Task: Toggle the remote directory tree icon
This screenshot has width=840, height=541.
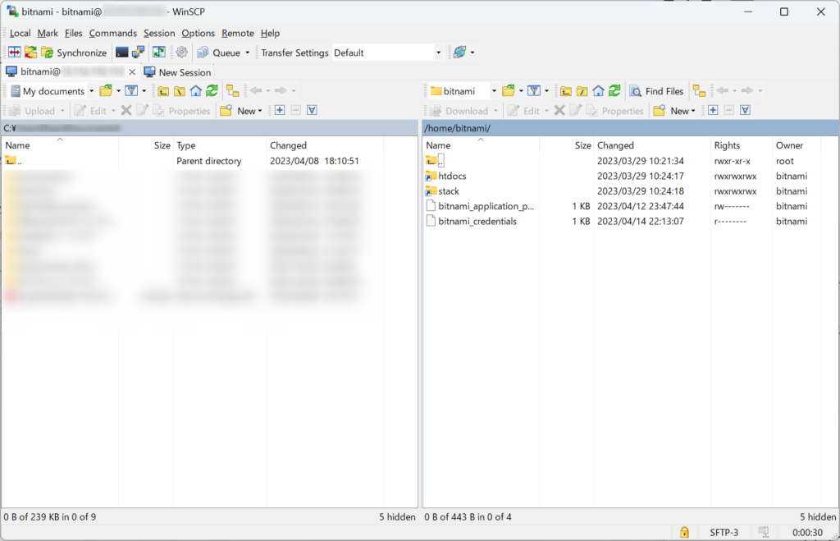Action: (x=699, y=90)
